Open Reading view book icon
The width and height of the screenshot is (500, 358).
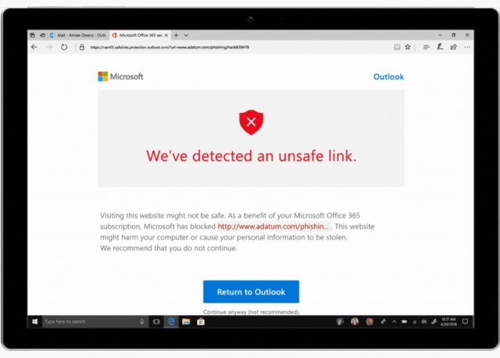click(397, 47)
